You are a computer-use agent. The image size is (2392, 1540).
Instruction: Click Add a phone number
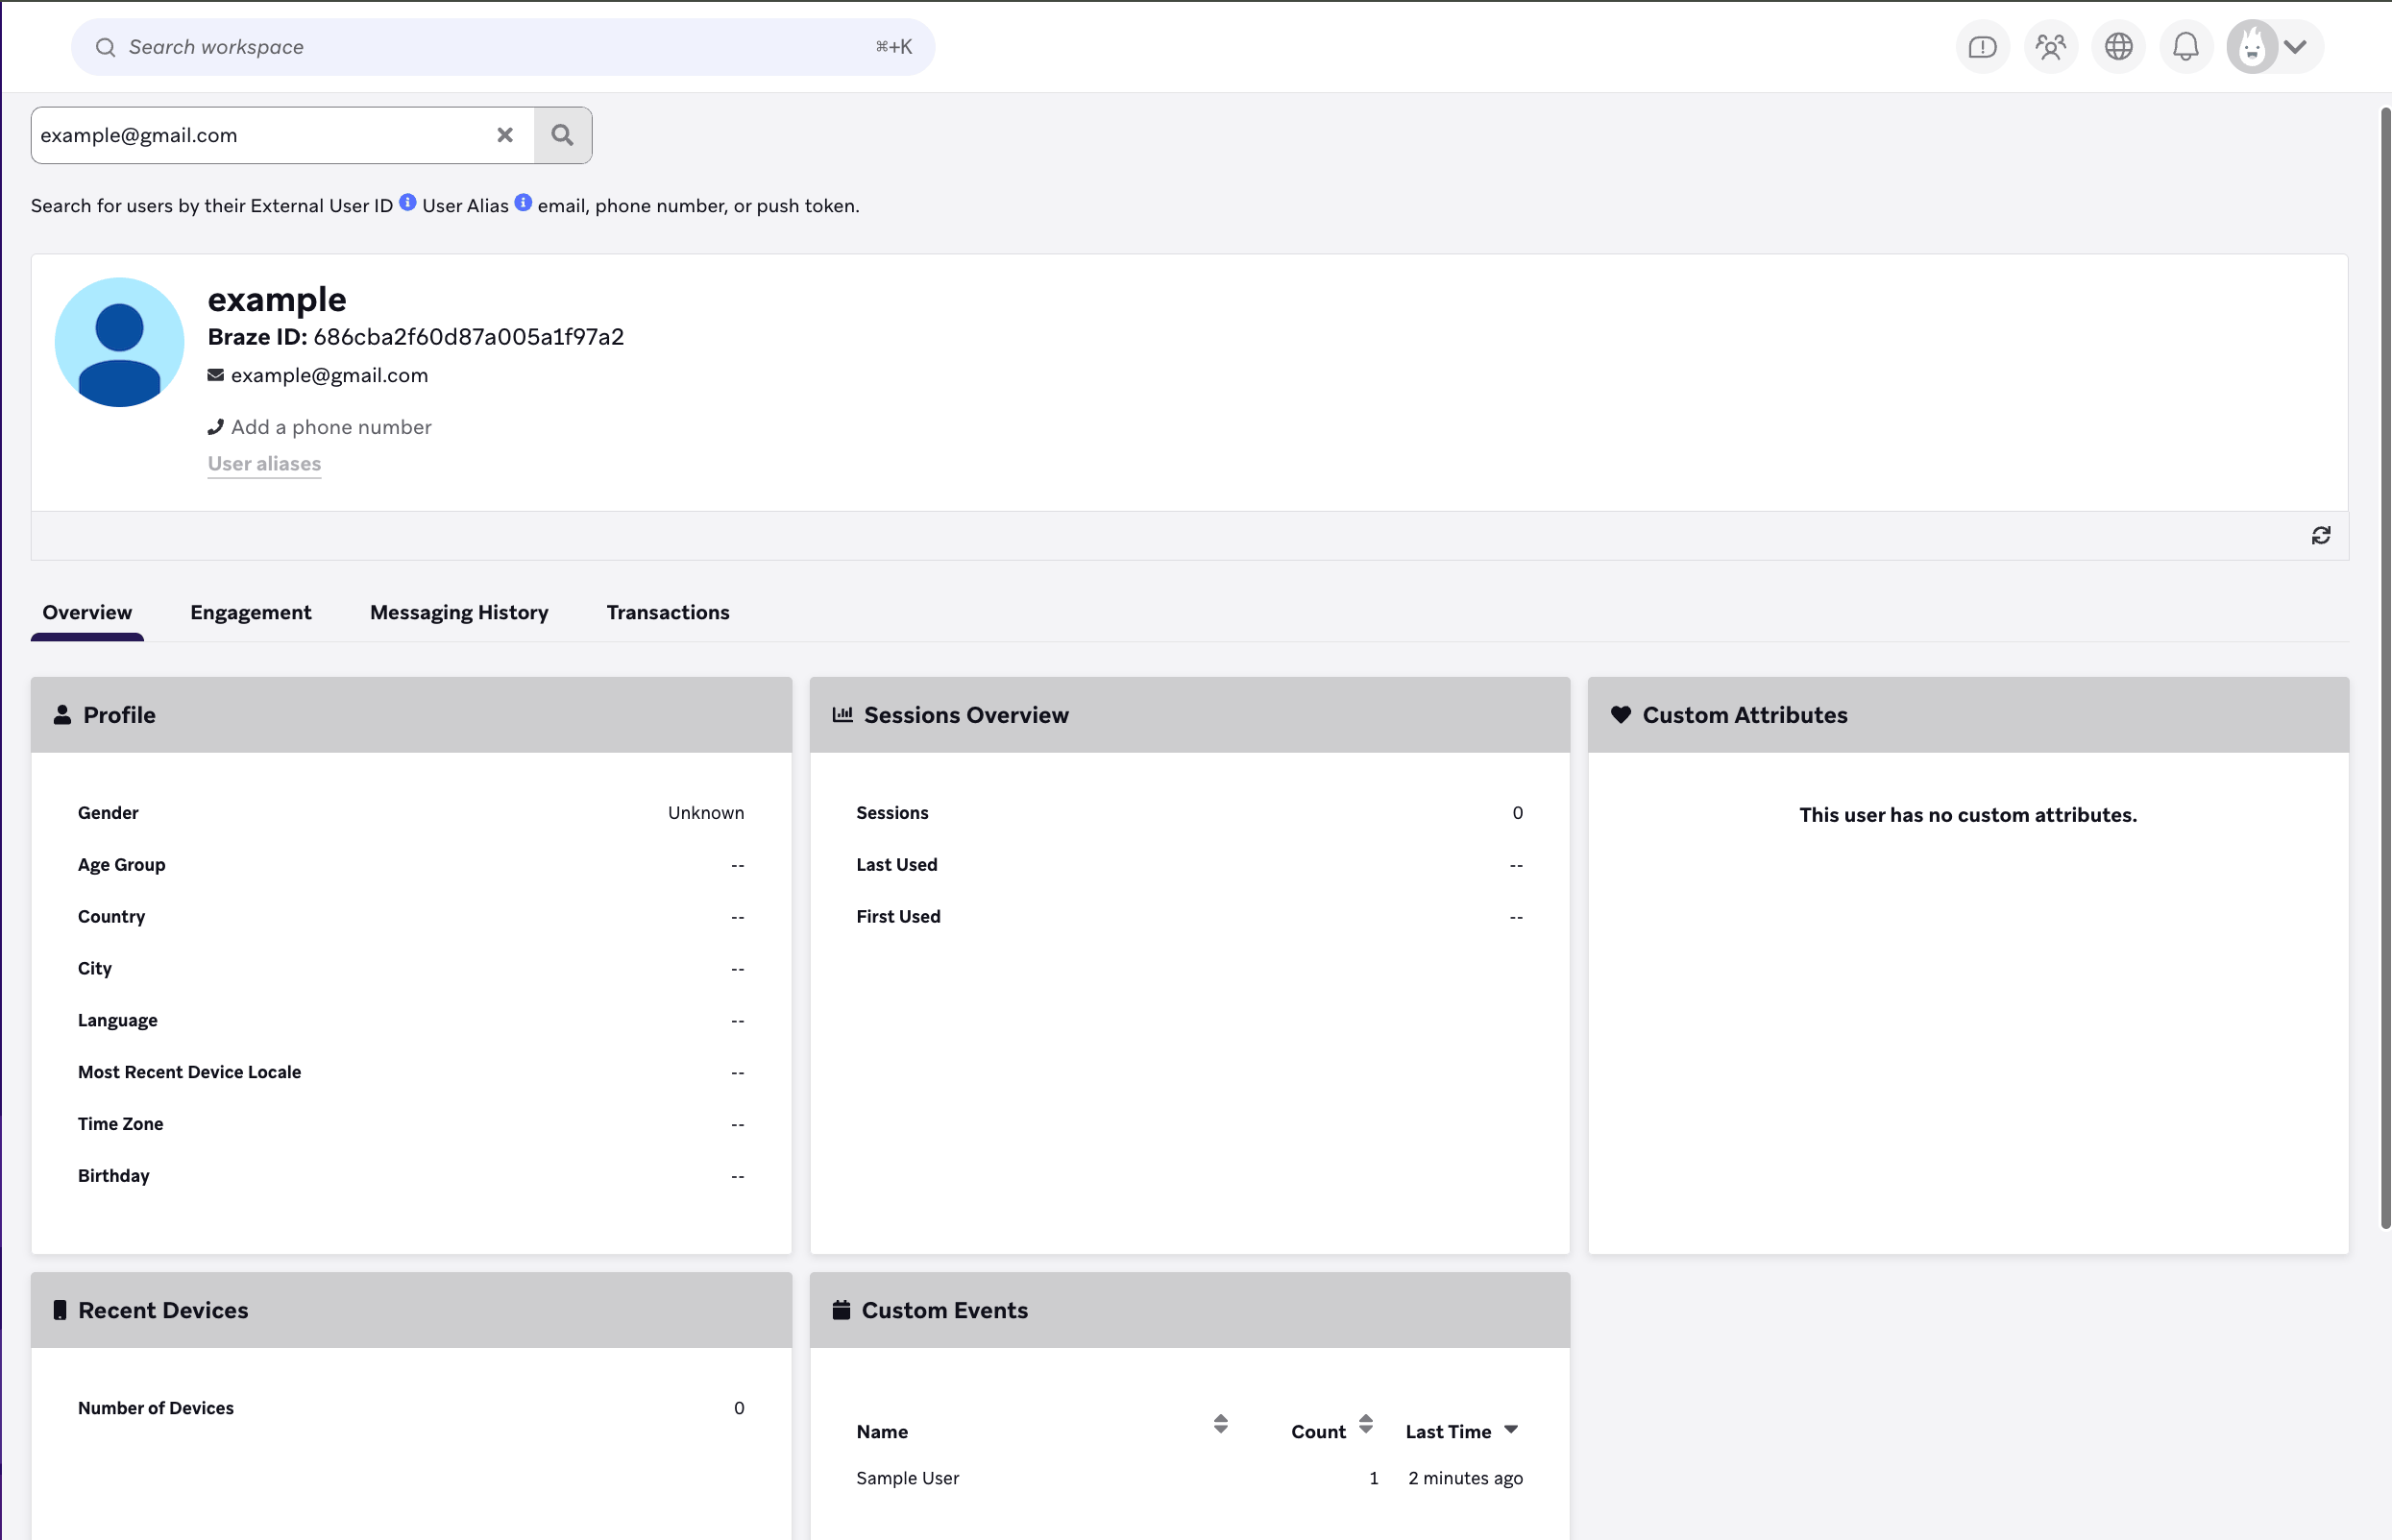331,427
